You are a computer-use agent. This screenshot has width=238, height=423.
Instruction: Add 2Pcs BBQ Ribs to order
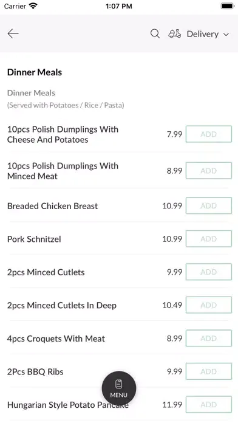click(x=209, y=371)
